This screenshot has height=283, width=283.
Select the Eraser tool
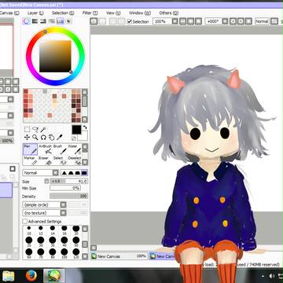(45, 160)
